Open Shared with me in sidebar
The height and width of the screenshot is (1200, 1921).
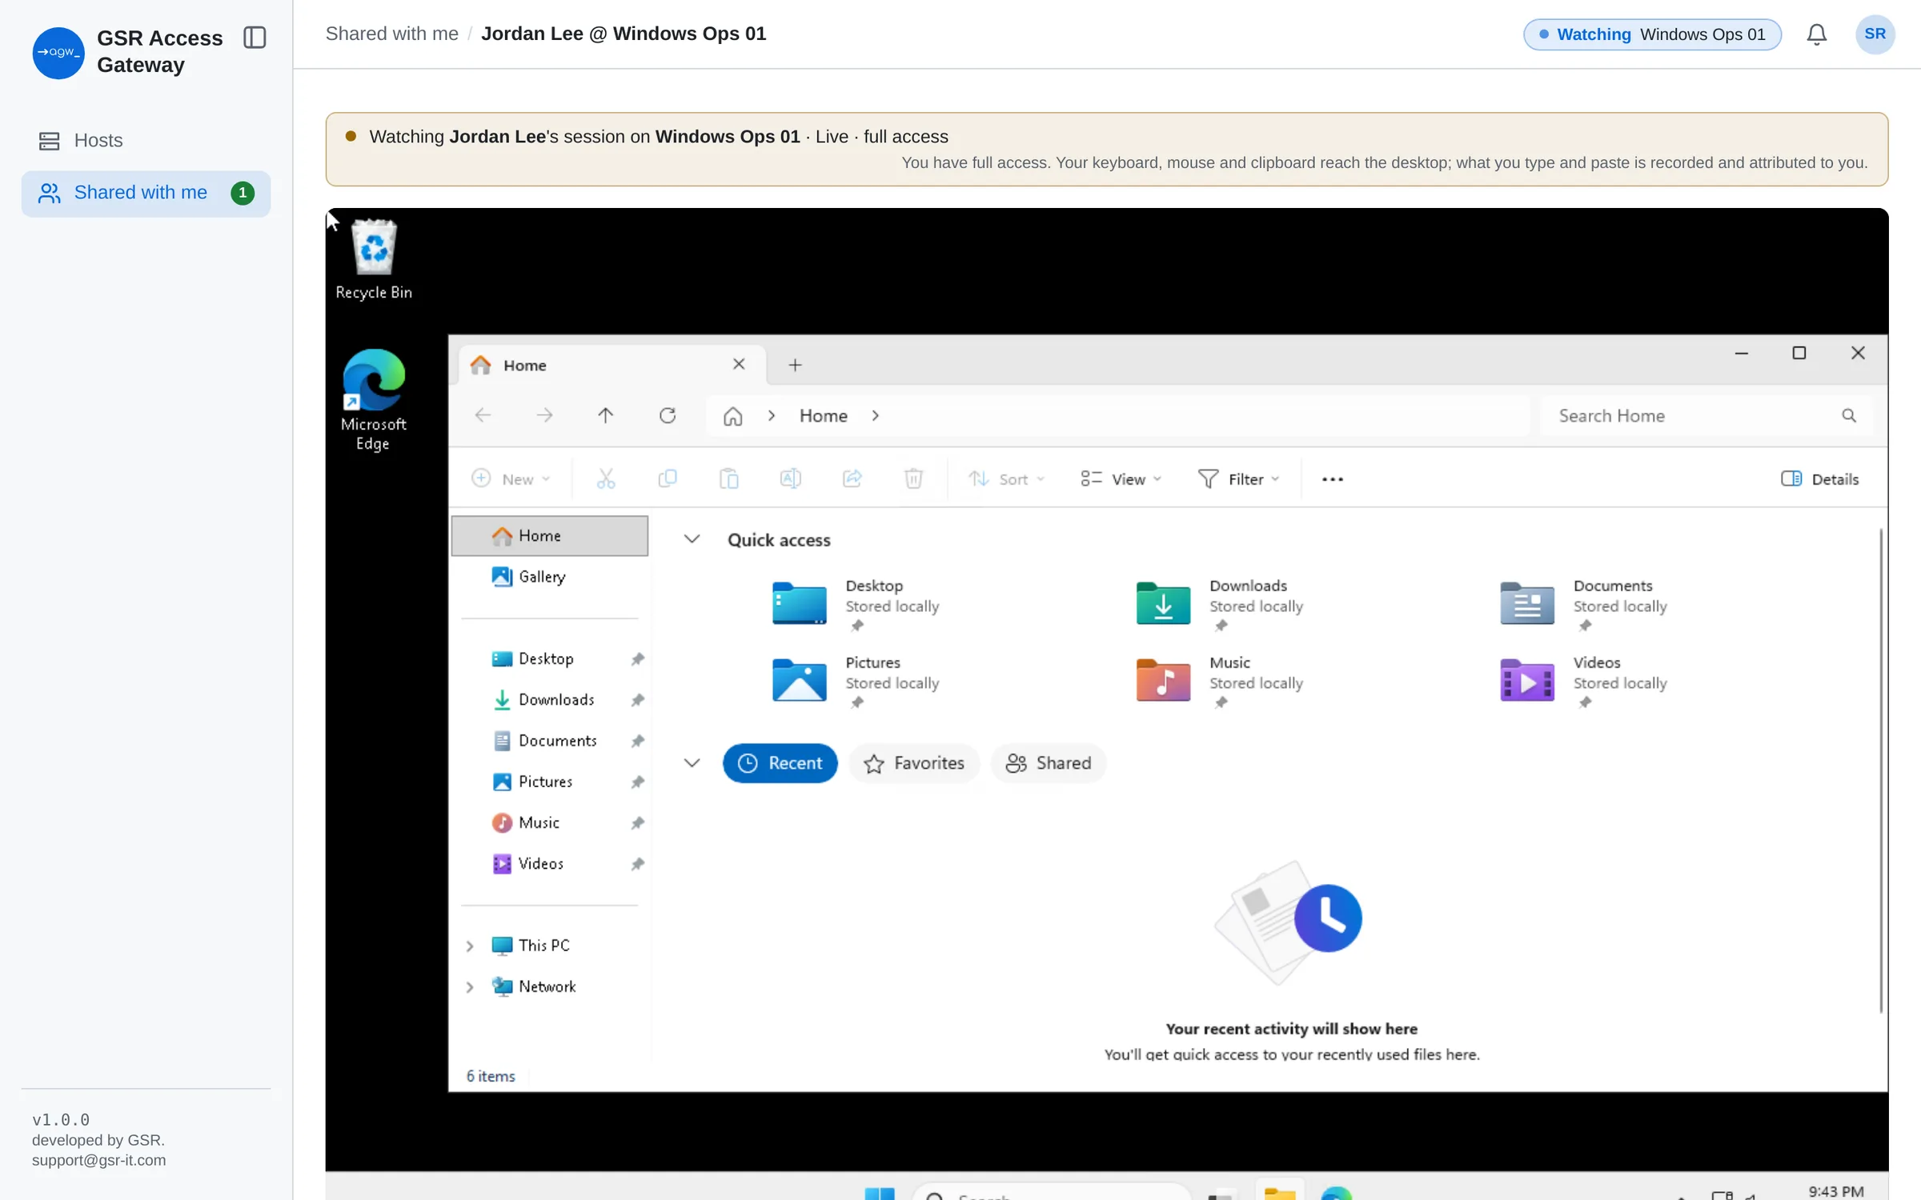(x=146, y=193)
